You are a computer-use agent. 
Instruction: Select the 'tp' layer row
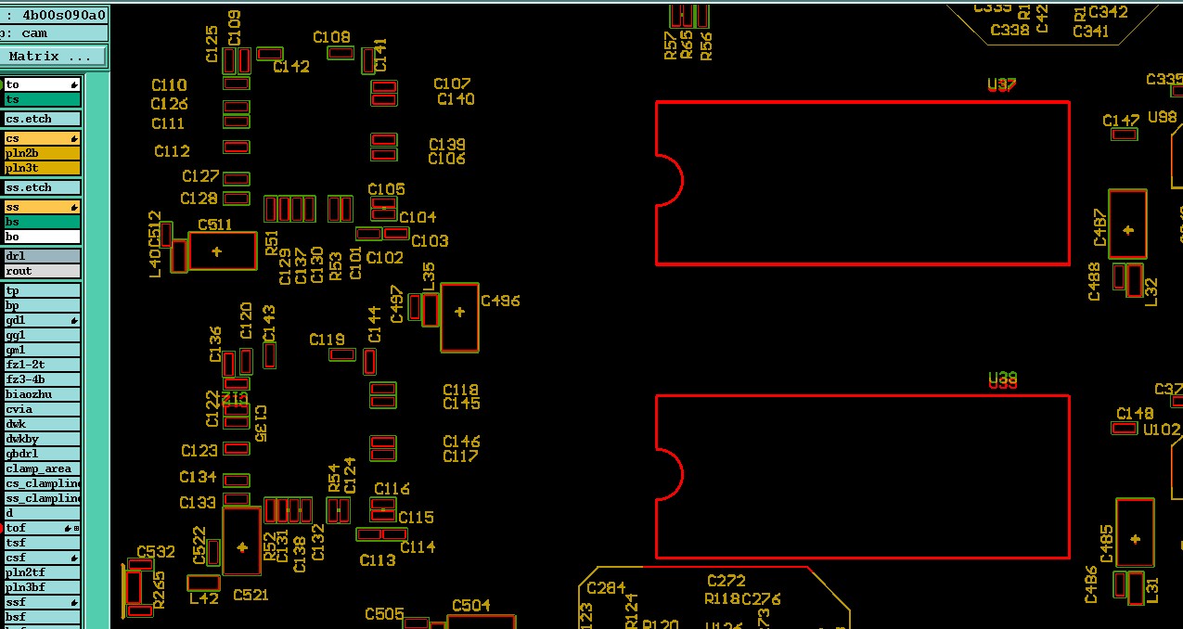pyautogui.click(x=42, y=290)
